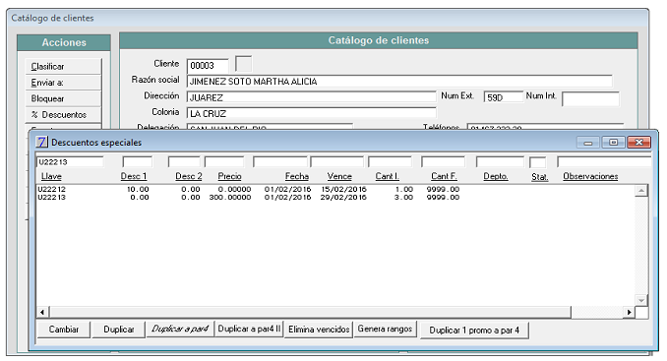Maximize the Descuentos especiales window

(x=614, y=143)
